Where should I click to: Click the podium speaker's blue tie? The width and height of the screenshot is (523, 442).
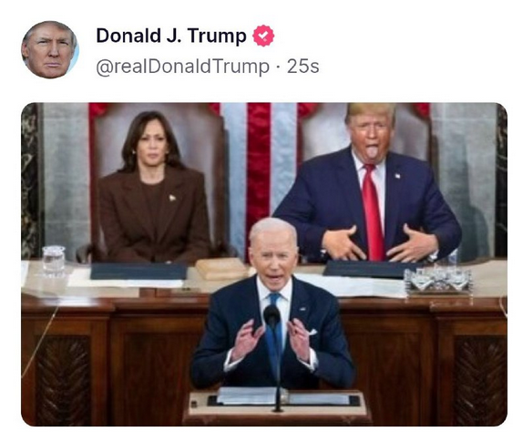[275, 334]
